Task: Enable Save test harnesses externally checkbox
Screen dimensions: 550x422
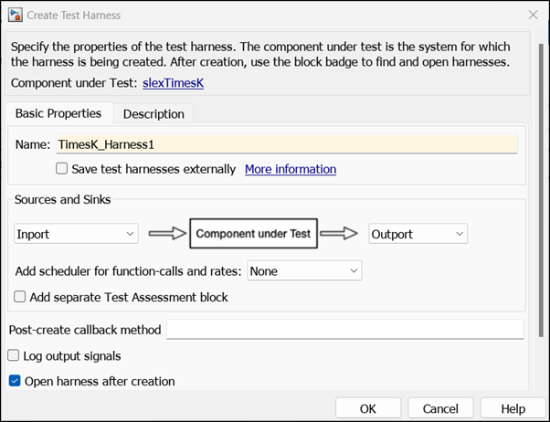Action: click(62, 169)
